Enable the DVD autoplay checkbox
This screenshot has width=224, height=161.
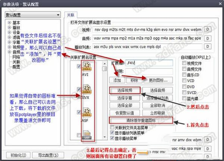point(184,86)
